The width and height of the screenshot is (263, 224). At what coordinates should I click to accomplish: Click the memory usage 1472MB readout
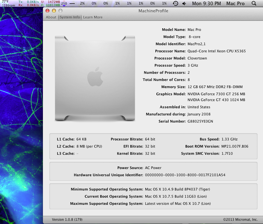point(54,2)
